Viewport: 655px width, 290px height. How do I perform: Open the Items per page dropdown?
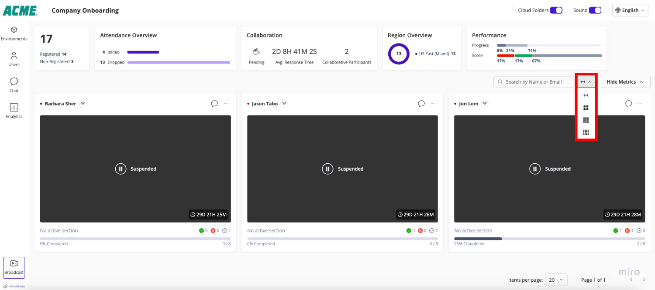(556, 280)
